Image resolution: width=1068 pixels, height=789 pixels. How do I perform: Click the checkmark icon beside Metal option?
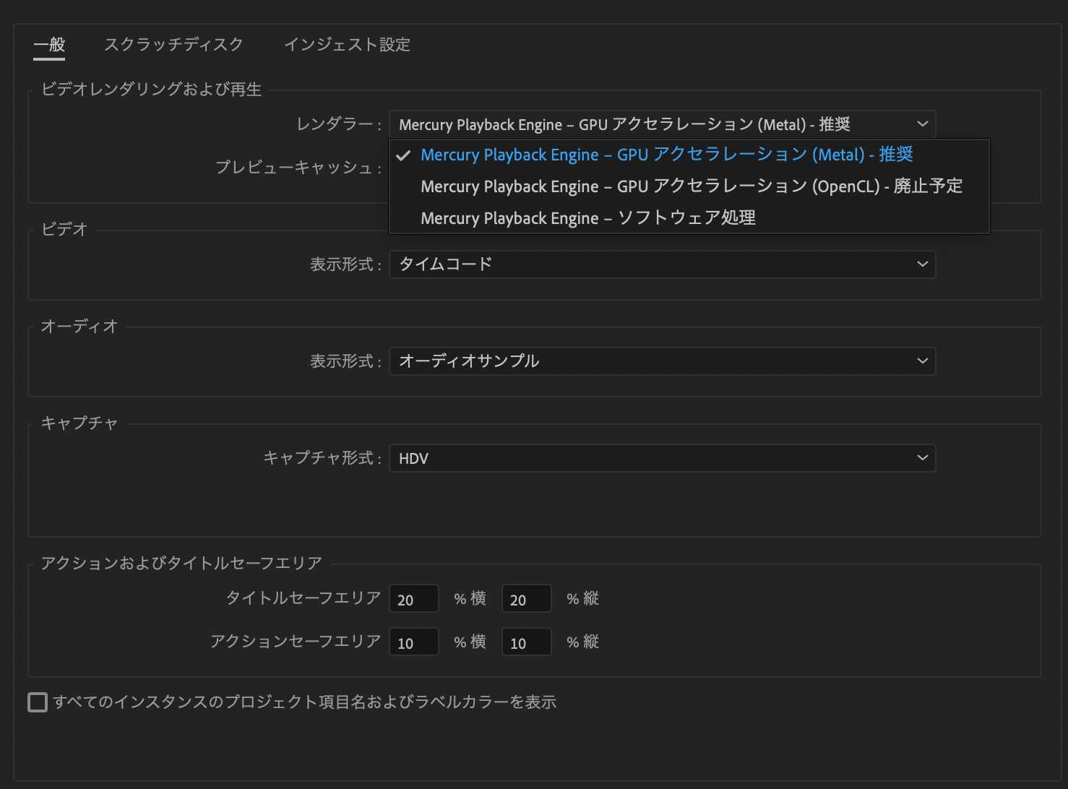tap(403, 155)
